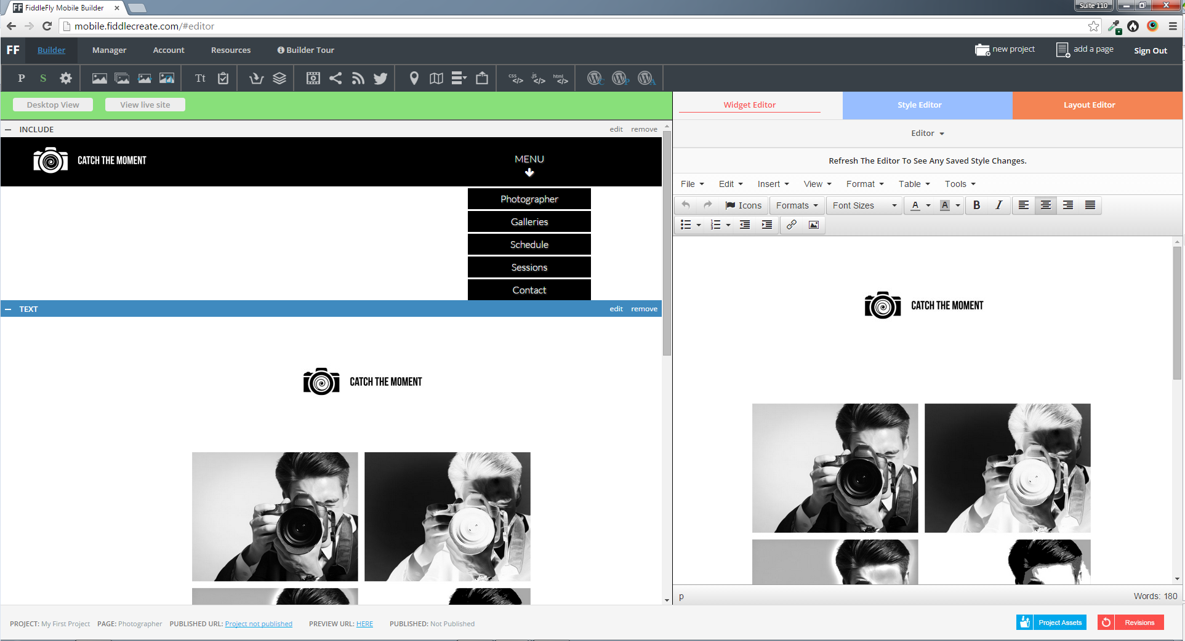Toggle bold formatting in the editor
Image resolution: width=1185 pixels, height=641 pixels.
click(x=976, y=205)
